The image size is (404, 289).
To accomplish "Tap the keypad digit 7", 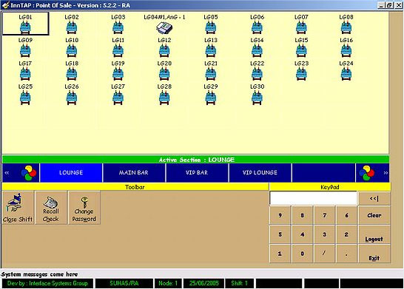I will pos(325,215).
